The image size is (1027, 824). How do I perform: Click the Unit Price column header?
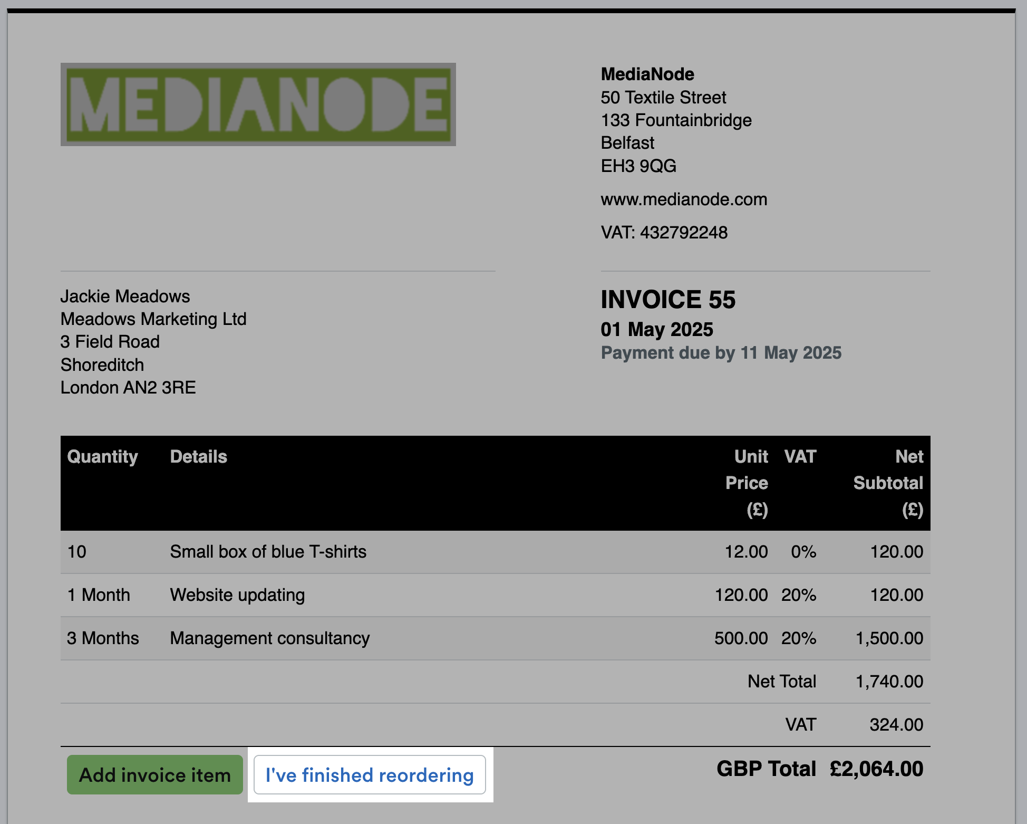pos(747,483)
